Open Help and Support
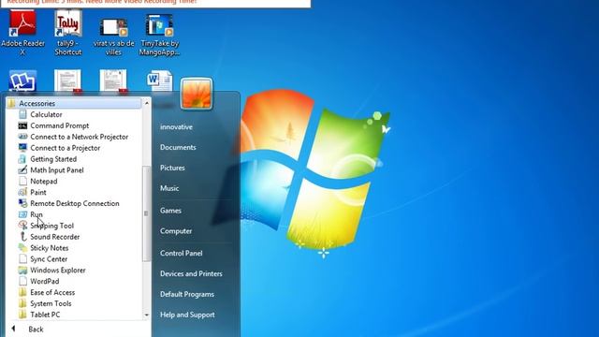 tap(187, 315)
